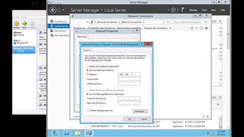Open the Help menu in Server Manager

(223, 10)
